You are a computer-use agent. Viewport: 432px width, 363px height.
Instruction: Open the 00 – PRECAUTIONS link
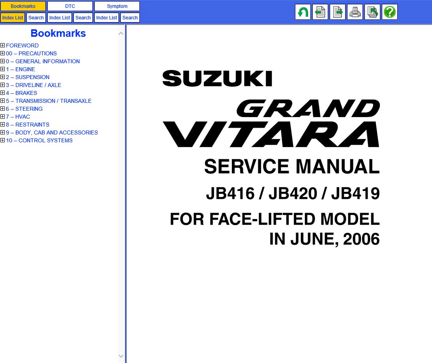(x=32, y=53)
